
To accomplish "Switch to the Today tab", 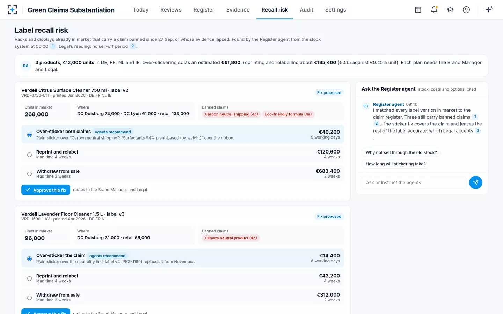I will click(141, 10).
